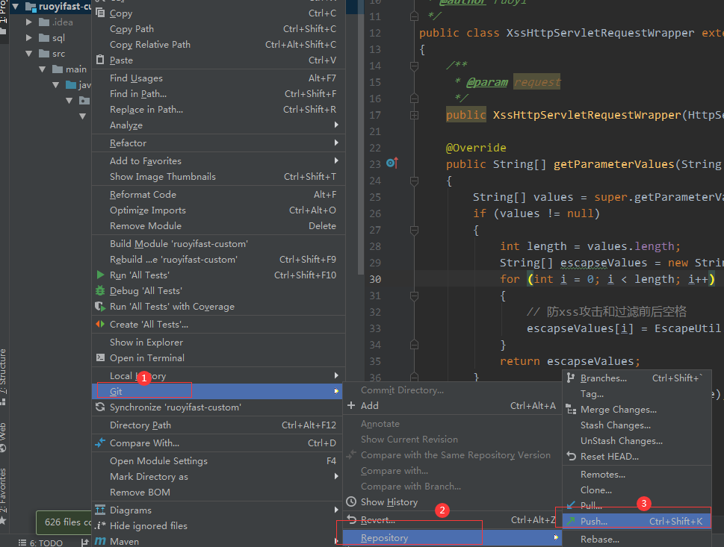Image resolution: width=724 pixels, height=547 pixels.
Task: Click the Open in Terminal icon
Action: tap(99, 358)
